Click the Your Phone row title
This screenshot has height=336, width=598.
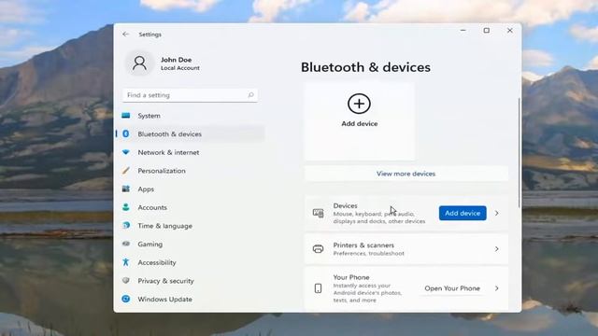(x=351, y=277)
